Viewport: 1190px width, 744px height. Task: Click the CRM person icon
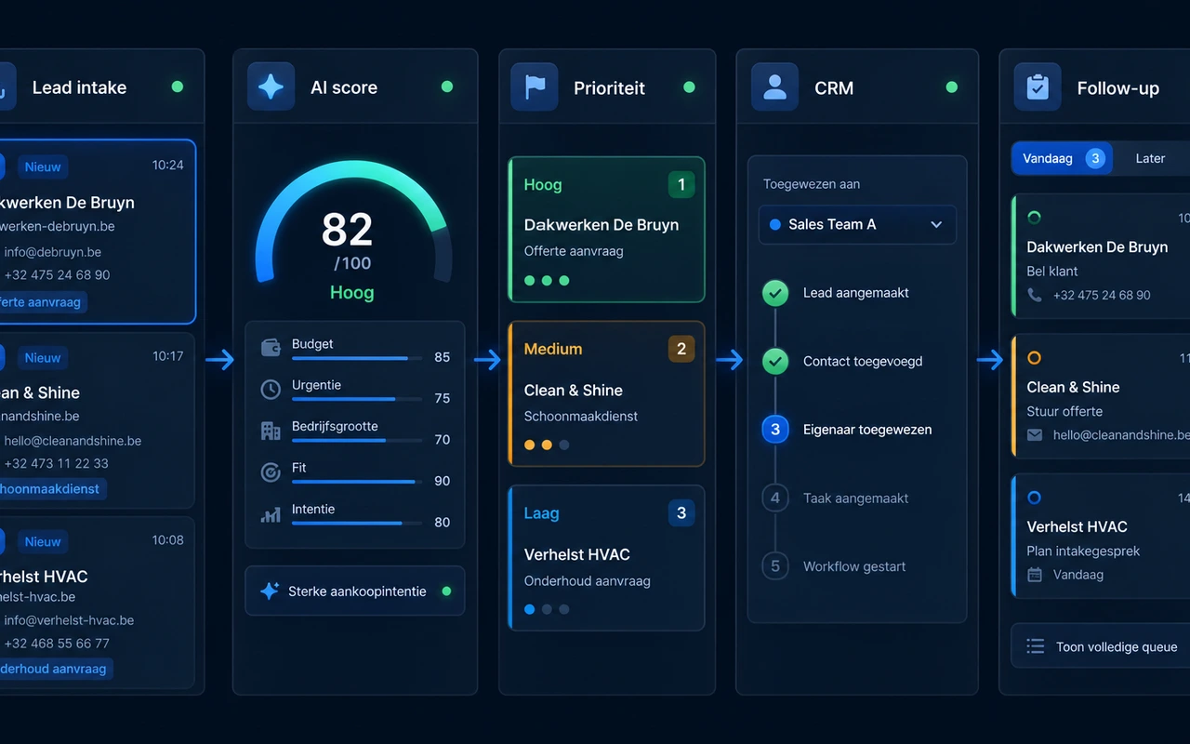tap(774, 87)
